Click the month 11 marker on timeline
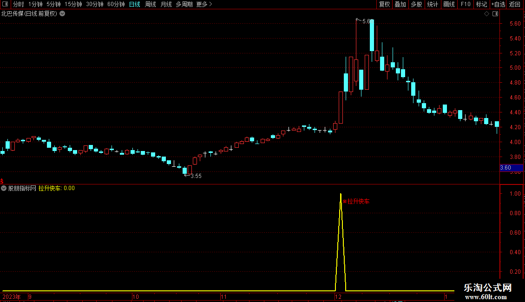Screen dimensions: 525x302 tap(223, 296)
